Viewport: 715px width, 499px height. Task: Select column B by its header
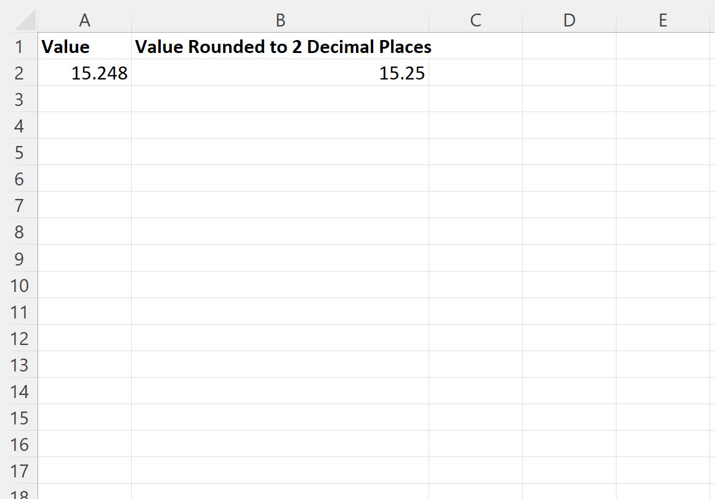pyautogui.click(x=280, y=20)
